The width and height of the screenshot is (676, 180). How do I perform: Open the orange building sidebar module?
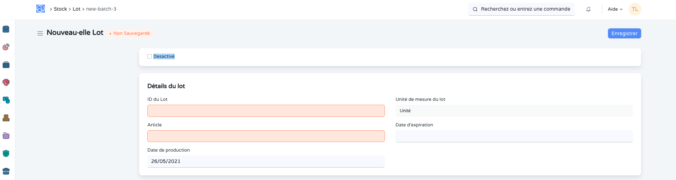(6, 118)
